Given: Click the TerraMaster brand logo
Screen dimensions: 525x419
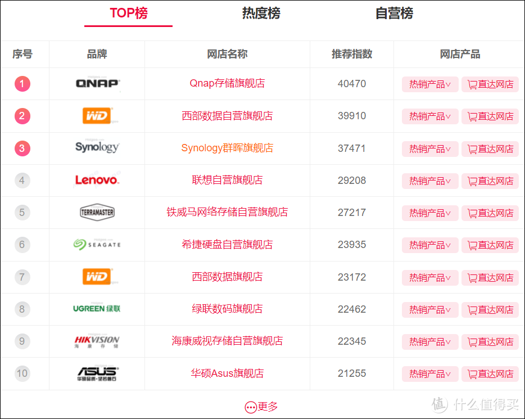Looking at the screenshot, I should tap(97, 213).
